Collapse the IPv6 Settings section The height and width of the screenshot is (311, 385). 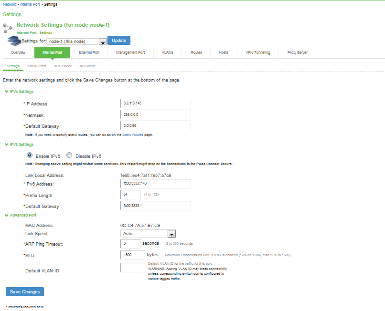6,145
